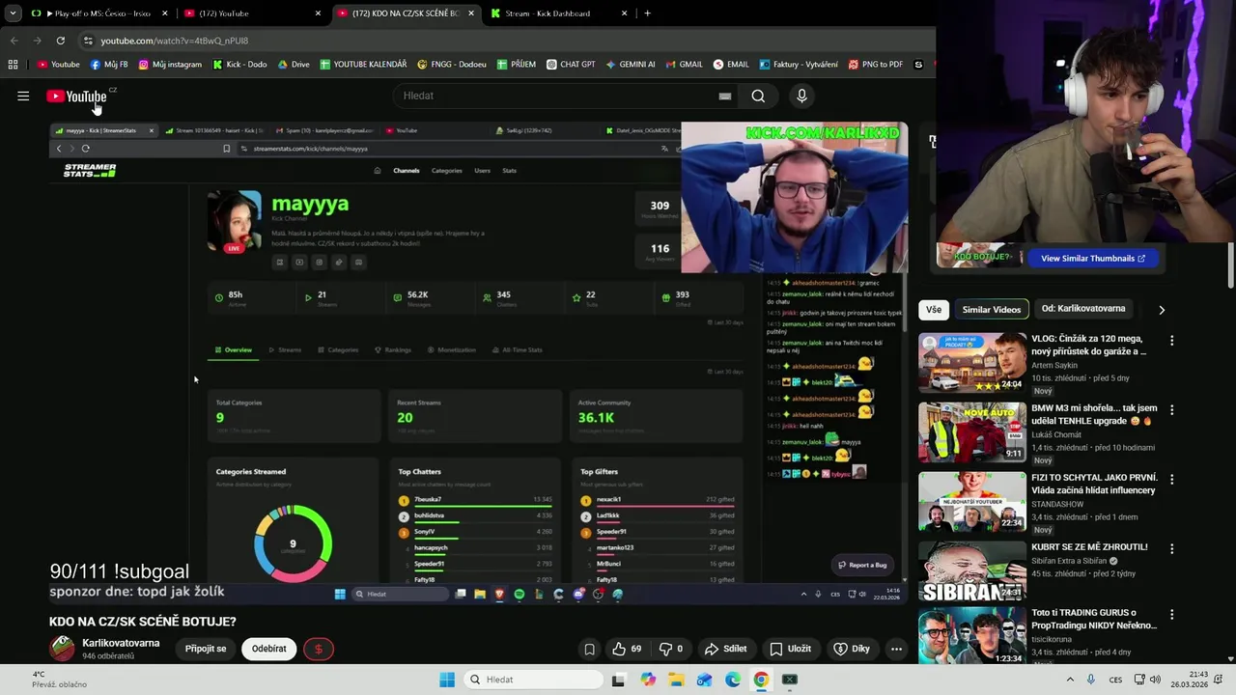This screenshot has height=695, width=1236.
Task: Open the on-screen keyboard in the search box
Action: pos(724,96)
